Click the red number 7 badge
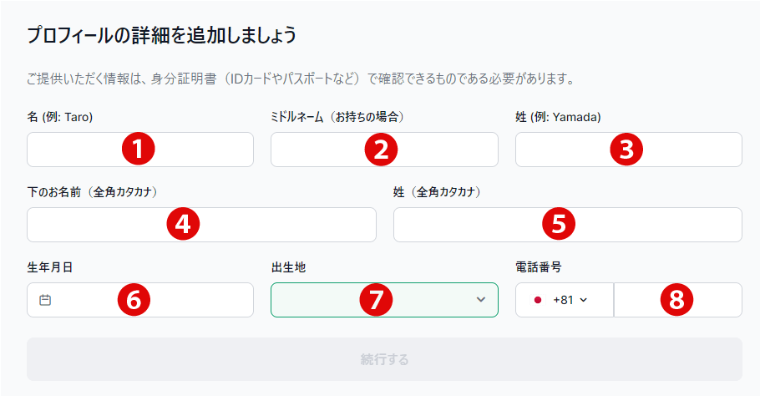This screenshot has height=396, width=760. coord(376,299)
